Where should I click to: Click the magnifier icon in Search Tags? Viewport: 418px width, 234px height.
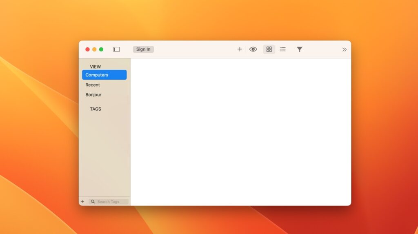point(93,202)
